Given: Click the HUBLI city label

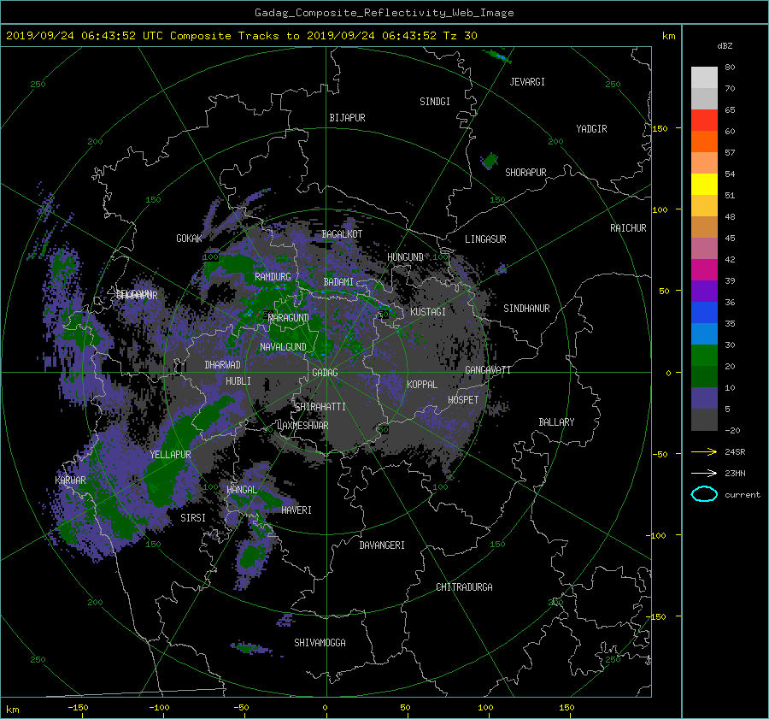Looking at the screenshot, I should pos(238,381).
